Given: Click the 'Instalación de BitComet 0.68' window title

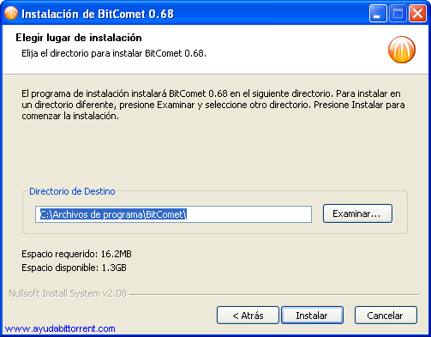Looking at the screenshot, I should 98,14.
